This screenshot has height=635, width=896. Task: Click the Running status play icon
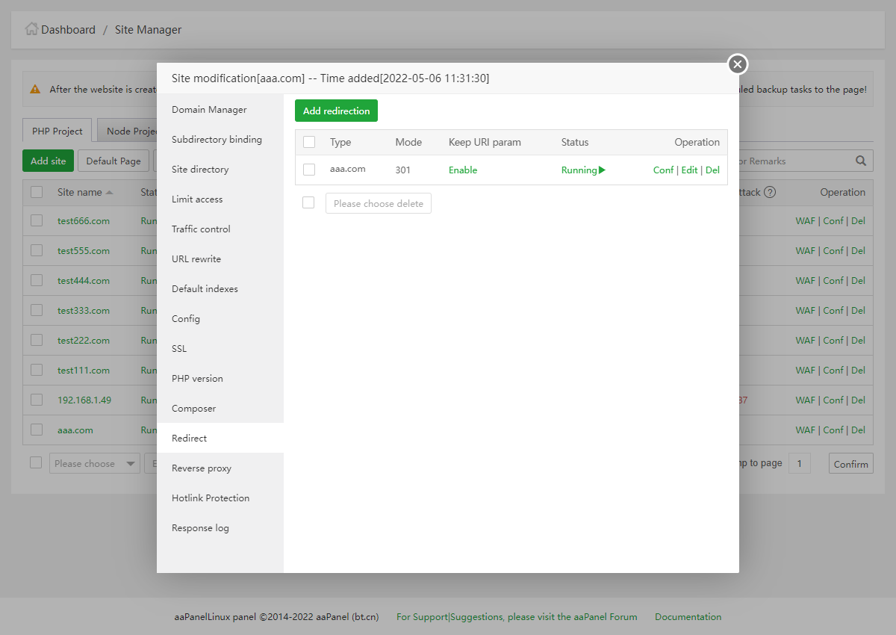(x=602, y=170)
